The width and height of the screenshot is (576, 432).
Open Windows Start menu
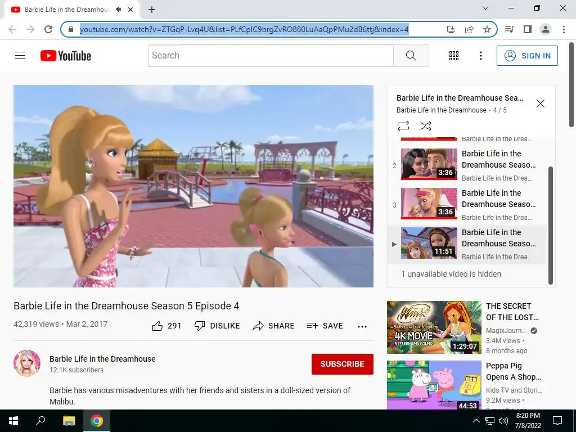pyautogui.click(x=13, y=421)
